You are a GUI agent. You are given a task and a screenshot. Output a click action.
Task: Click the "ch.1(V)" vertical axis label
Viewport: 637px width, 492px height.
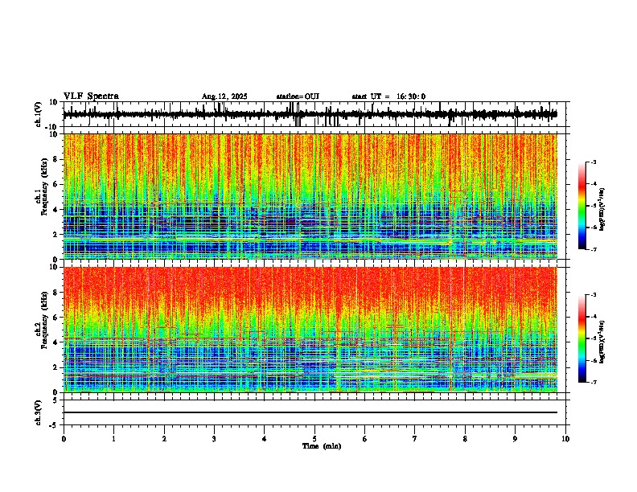click(38, 114)
